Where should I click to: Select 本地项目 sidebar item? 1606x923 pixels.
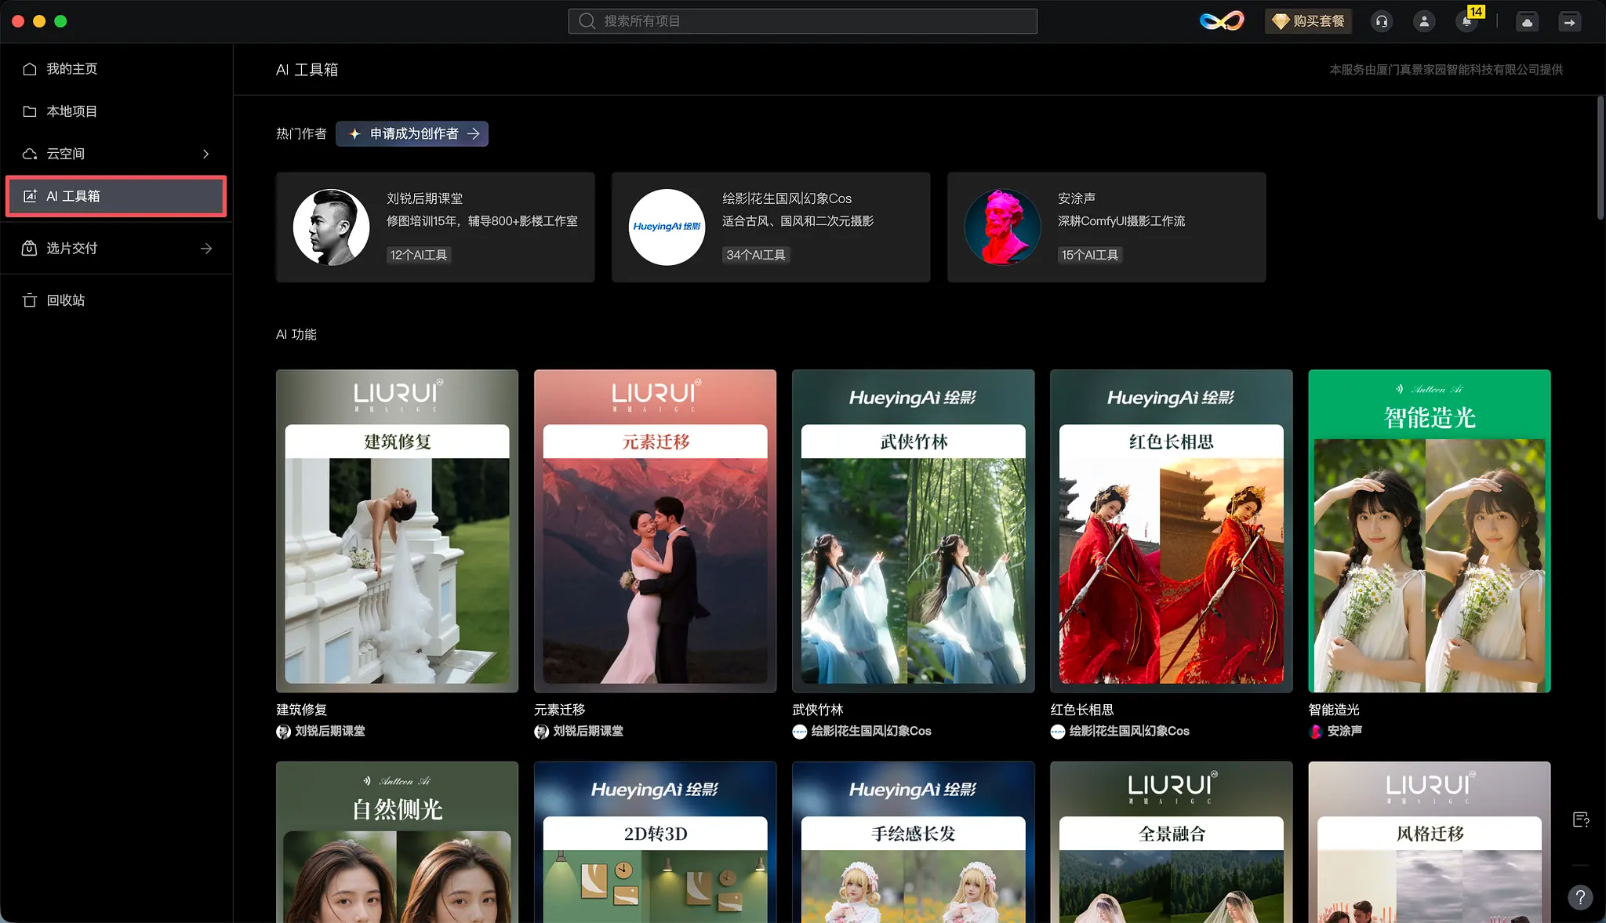pos(71,111)
